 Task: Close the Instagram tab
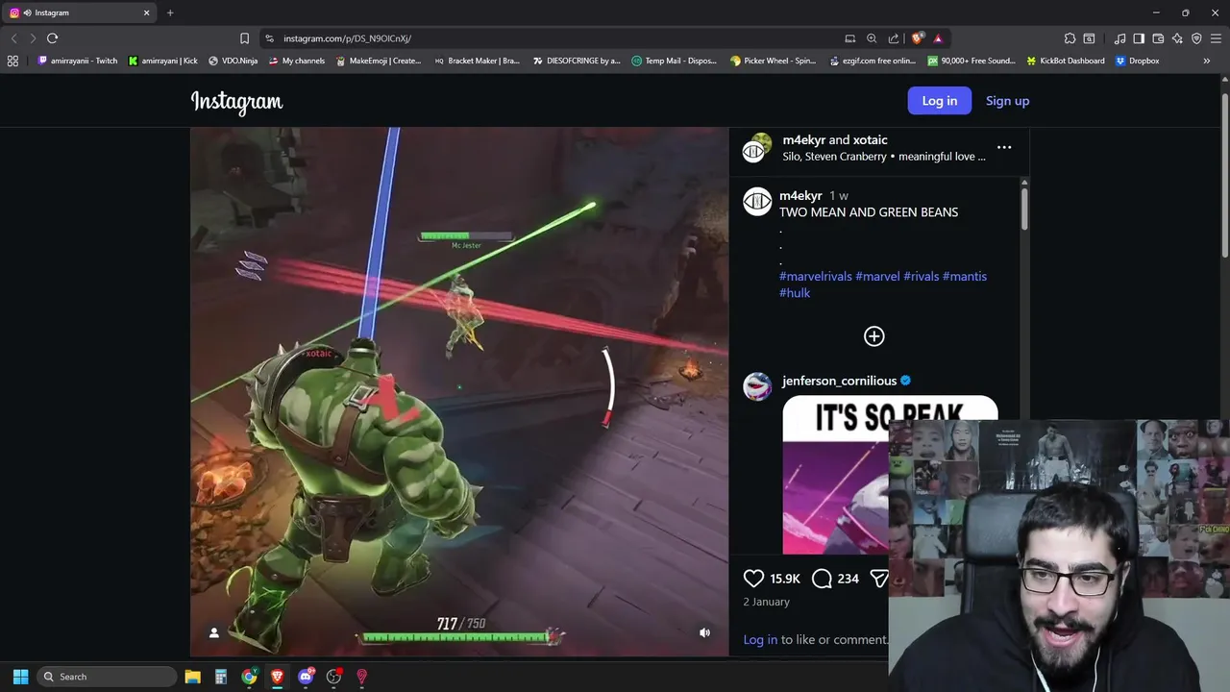coord(147,12)
